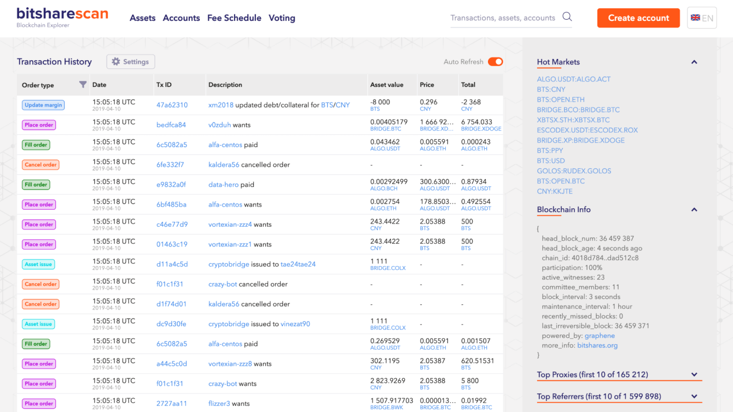Click the Create account button

tap(638, 17)
